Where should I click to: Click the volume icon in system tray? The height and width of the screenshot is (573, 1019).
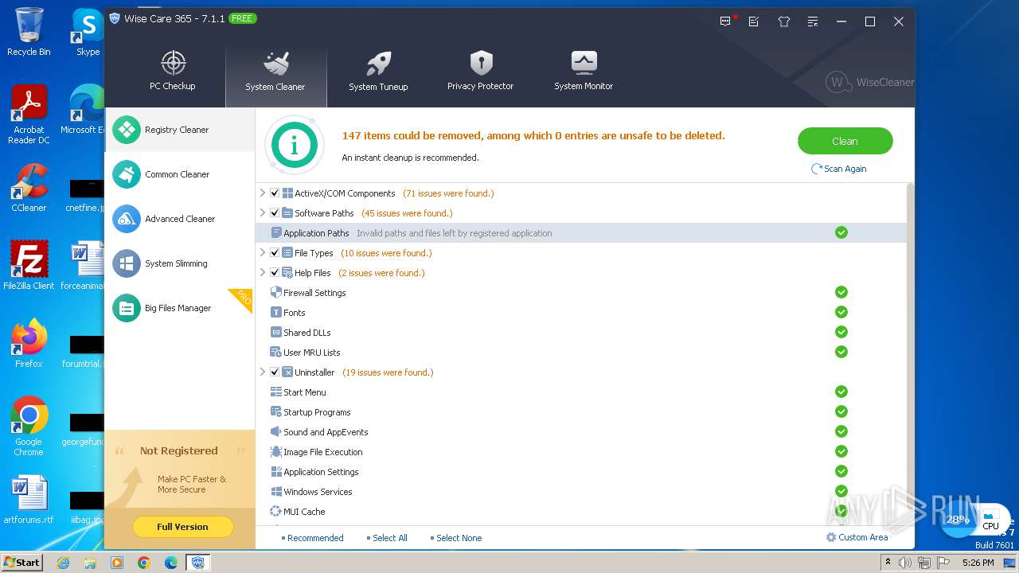[905, 563]
